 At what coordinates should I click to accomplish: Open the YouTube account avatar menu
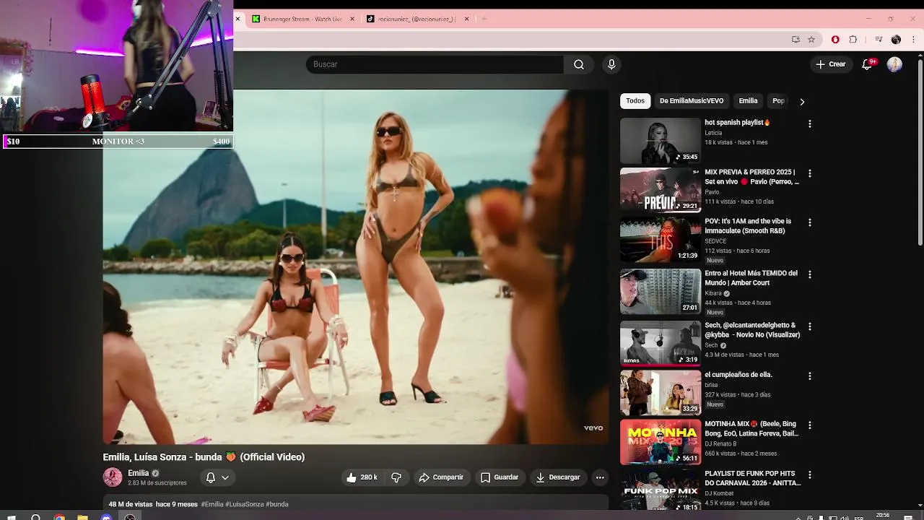pyautogui.click(x=894, y=64)
